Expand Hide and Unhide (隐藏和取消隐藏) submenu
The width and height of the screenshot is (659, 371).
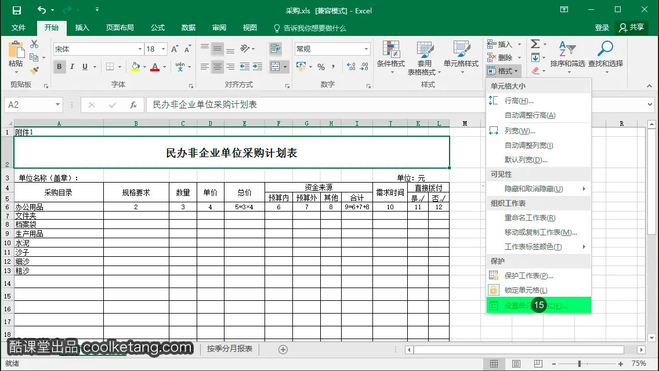(539, 189)
